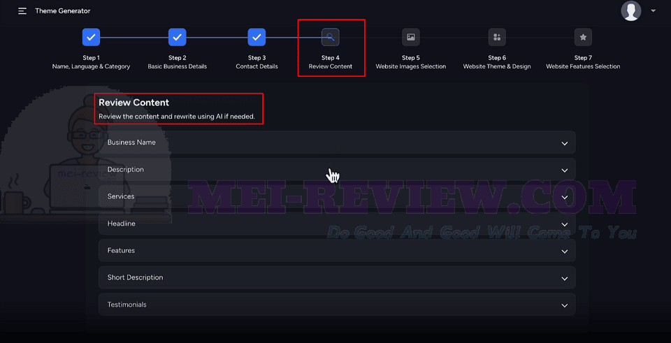Viewport: 671px width, 343px height.
Task: Click the Step 1 checkmark icon
Action: [91, 37]
